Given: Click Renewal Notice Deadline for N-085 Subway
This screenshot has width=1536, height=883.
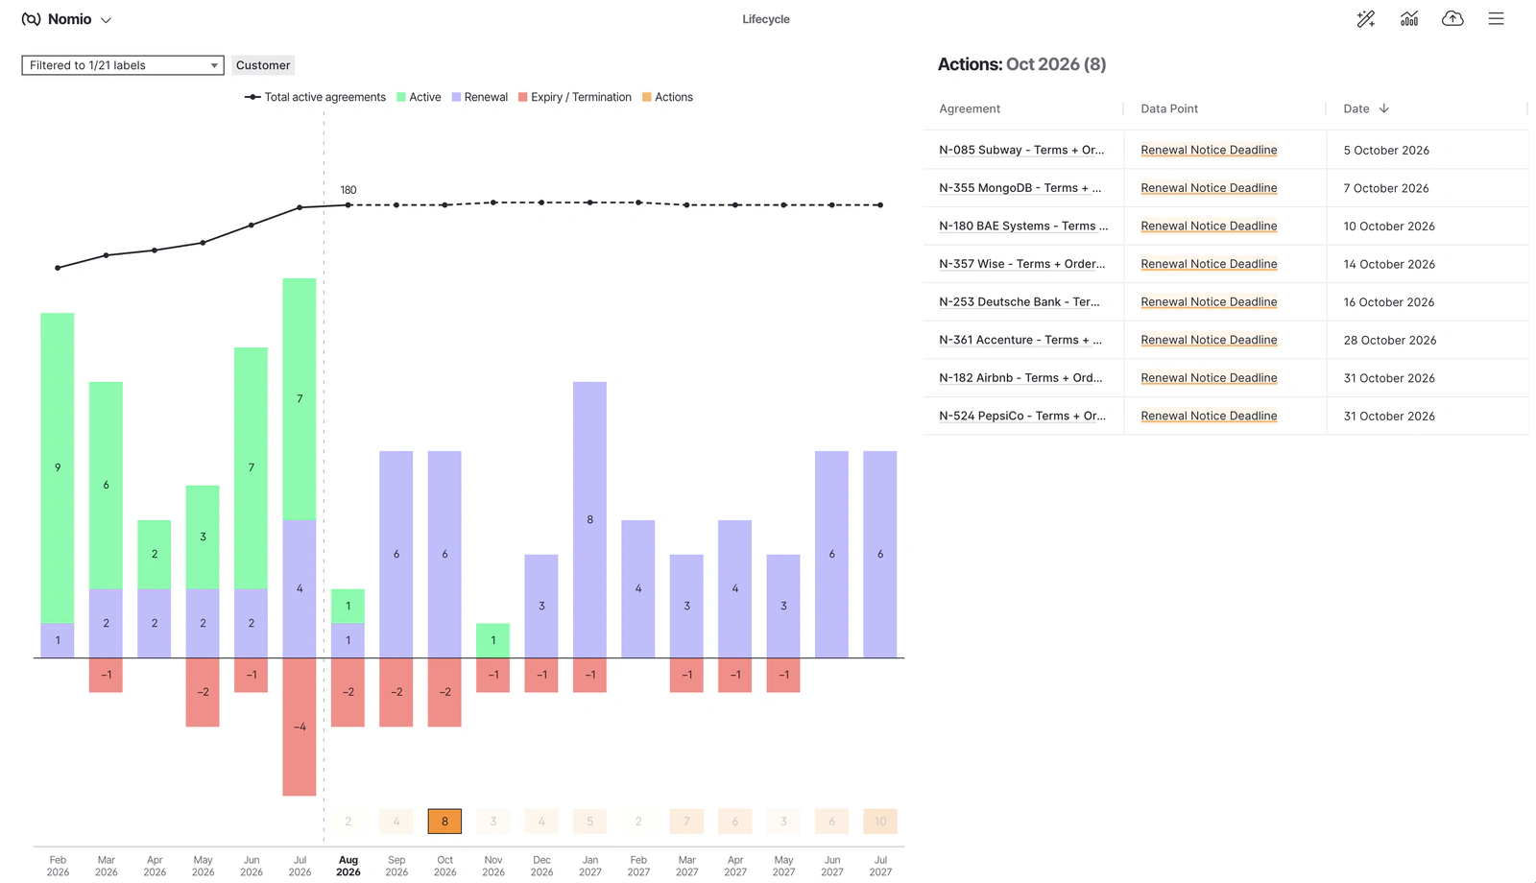Looking at the screenshot, I should point(1209,150).
